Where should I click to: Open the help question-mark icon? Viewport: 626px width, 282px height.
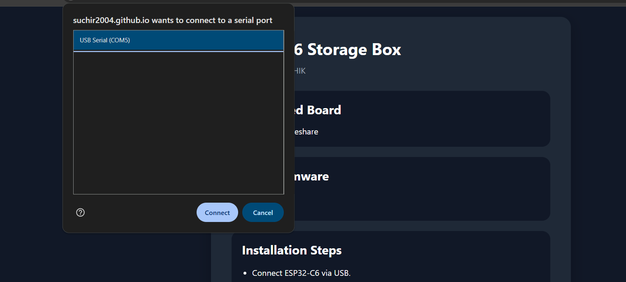(81, 213)
